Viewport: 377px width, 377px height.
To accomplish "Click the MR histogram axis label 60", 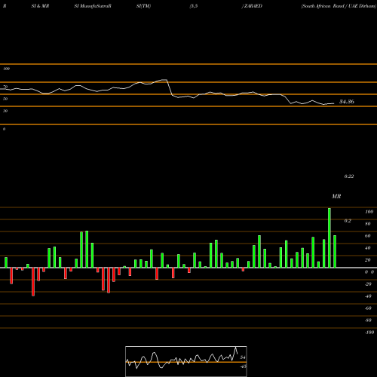I will 368,236.
